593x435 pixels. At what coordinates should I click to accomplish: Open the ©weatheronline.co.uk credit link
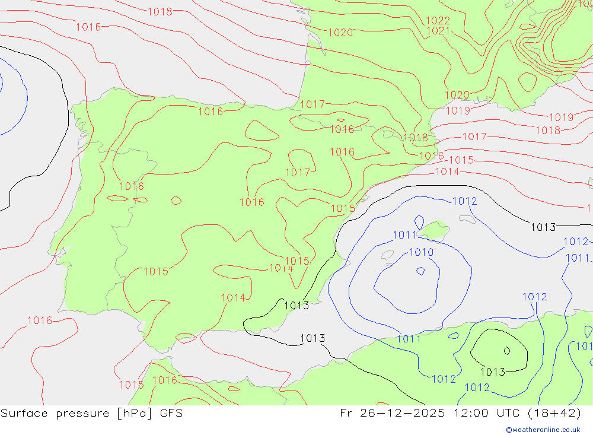[x=543, y=430]
